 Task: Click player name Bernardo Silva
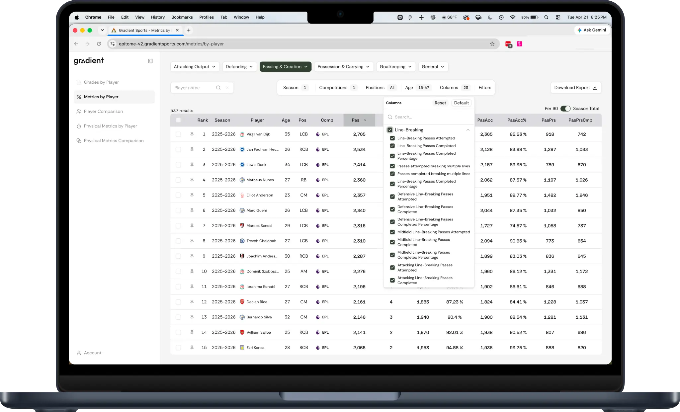pyautogui.click(x=259, y=317)
